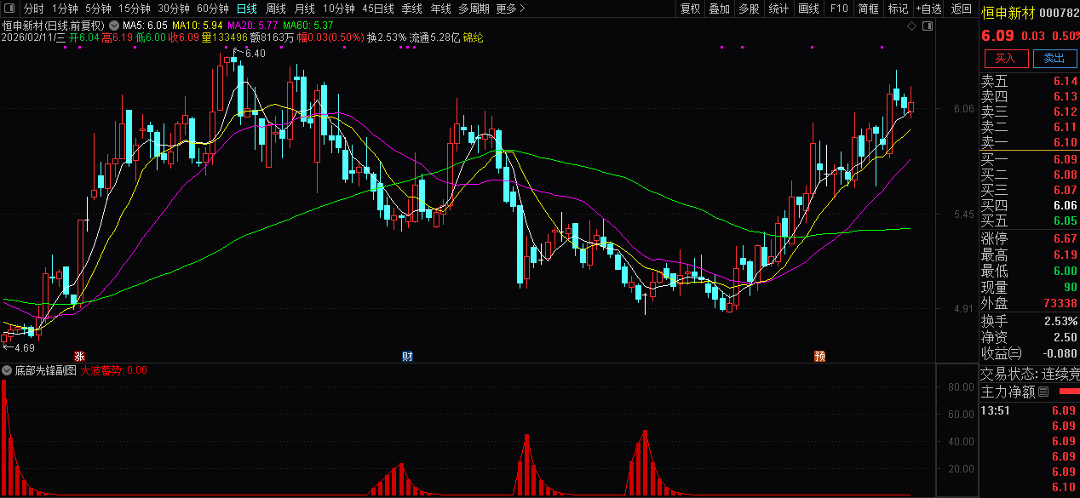The width and height of the screenshot is (1080, 498).
Task: Open the 统计 statistics tool
Action: [778, 9]
